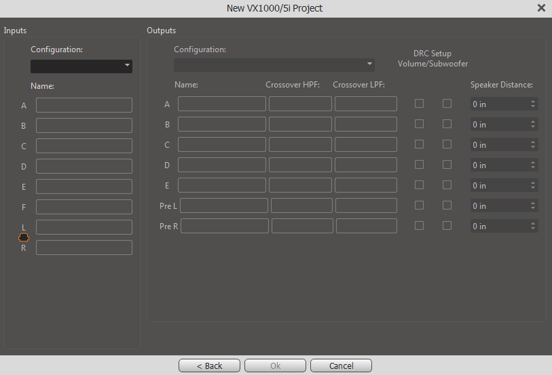Click Output E Crossover HPF field
The height and width of the screenshot is (375, 552).
pyautogui.click(x=300, y=186)
